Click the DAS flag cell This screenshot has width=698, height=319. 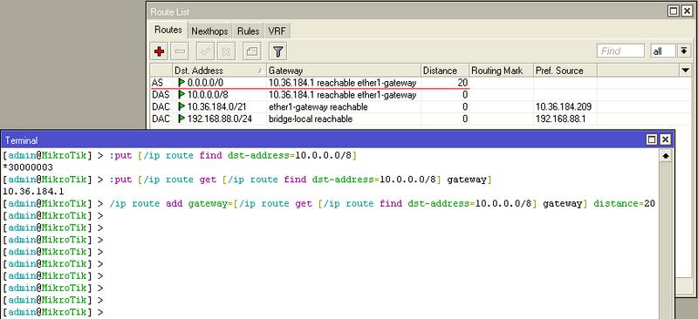coord(161,95)
